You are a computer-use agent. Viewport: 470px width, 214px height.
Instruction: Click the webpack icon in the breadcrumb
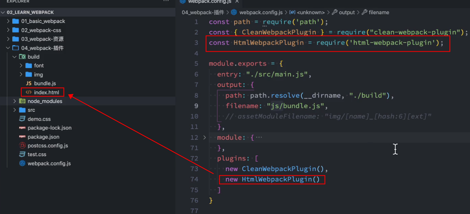tap(234, 12)
